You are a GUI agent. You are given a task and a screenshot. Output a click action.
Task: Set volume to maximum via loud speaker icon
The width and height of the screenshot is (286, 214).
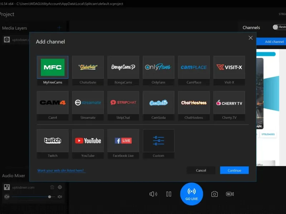(60, 197)
